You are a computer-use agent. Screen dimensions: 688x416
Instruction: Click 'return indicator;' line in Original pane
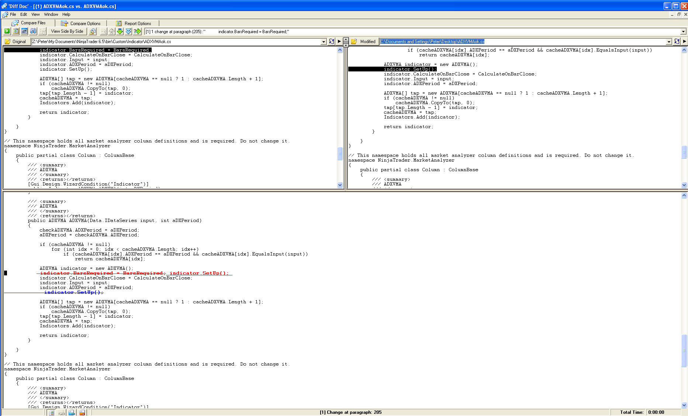[x=65, y=112]
